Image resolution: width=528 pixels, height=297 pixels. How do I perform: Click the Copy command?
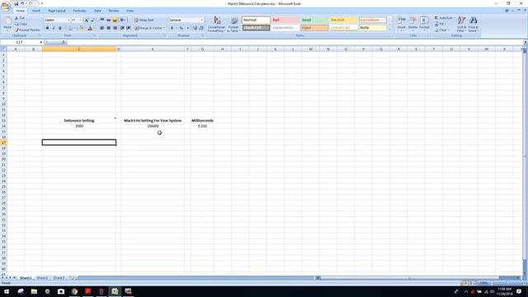click(x=21, y=24)
